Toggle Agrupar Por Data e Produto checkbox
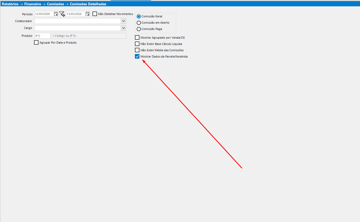The image size is (360, 222). click(36, 43)
